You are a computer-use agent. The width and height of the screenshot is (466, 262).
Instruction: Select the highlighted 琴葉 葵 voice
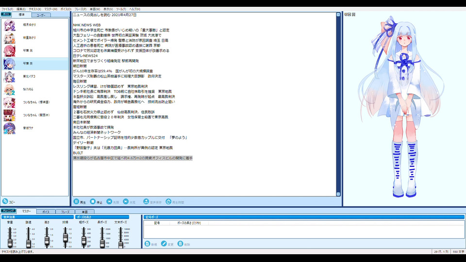click(x=35, y=64)
